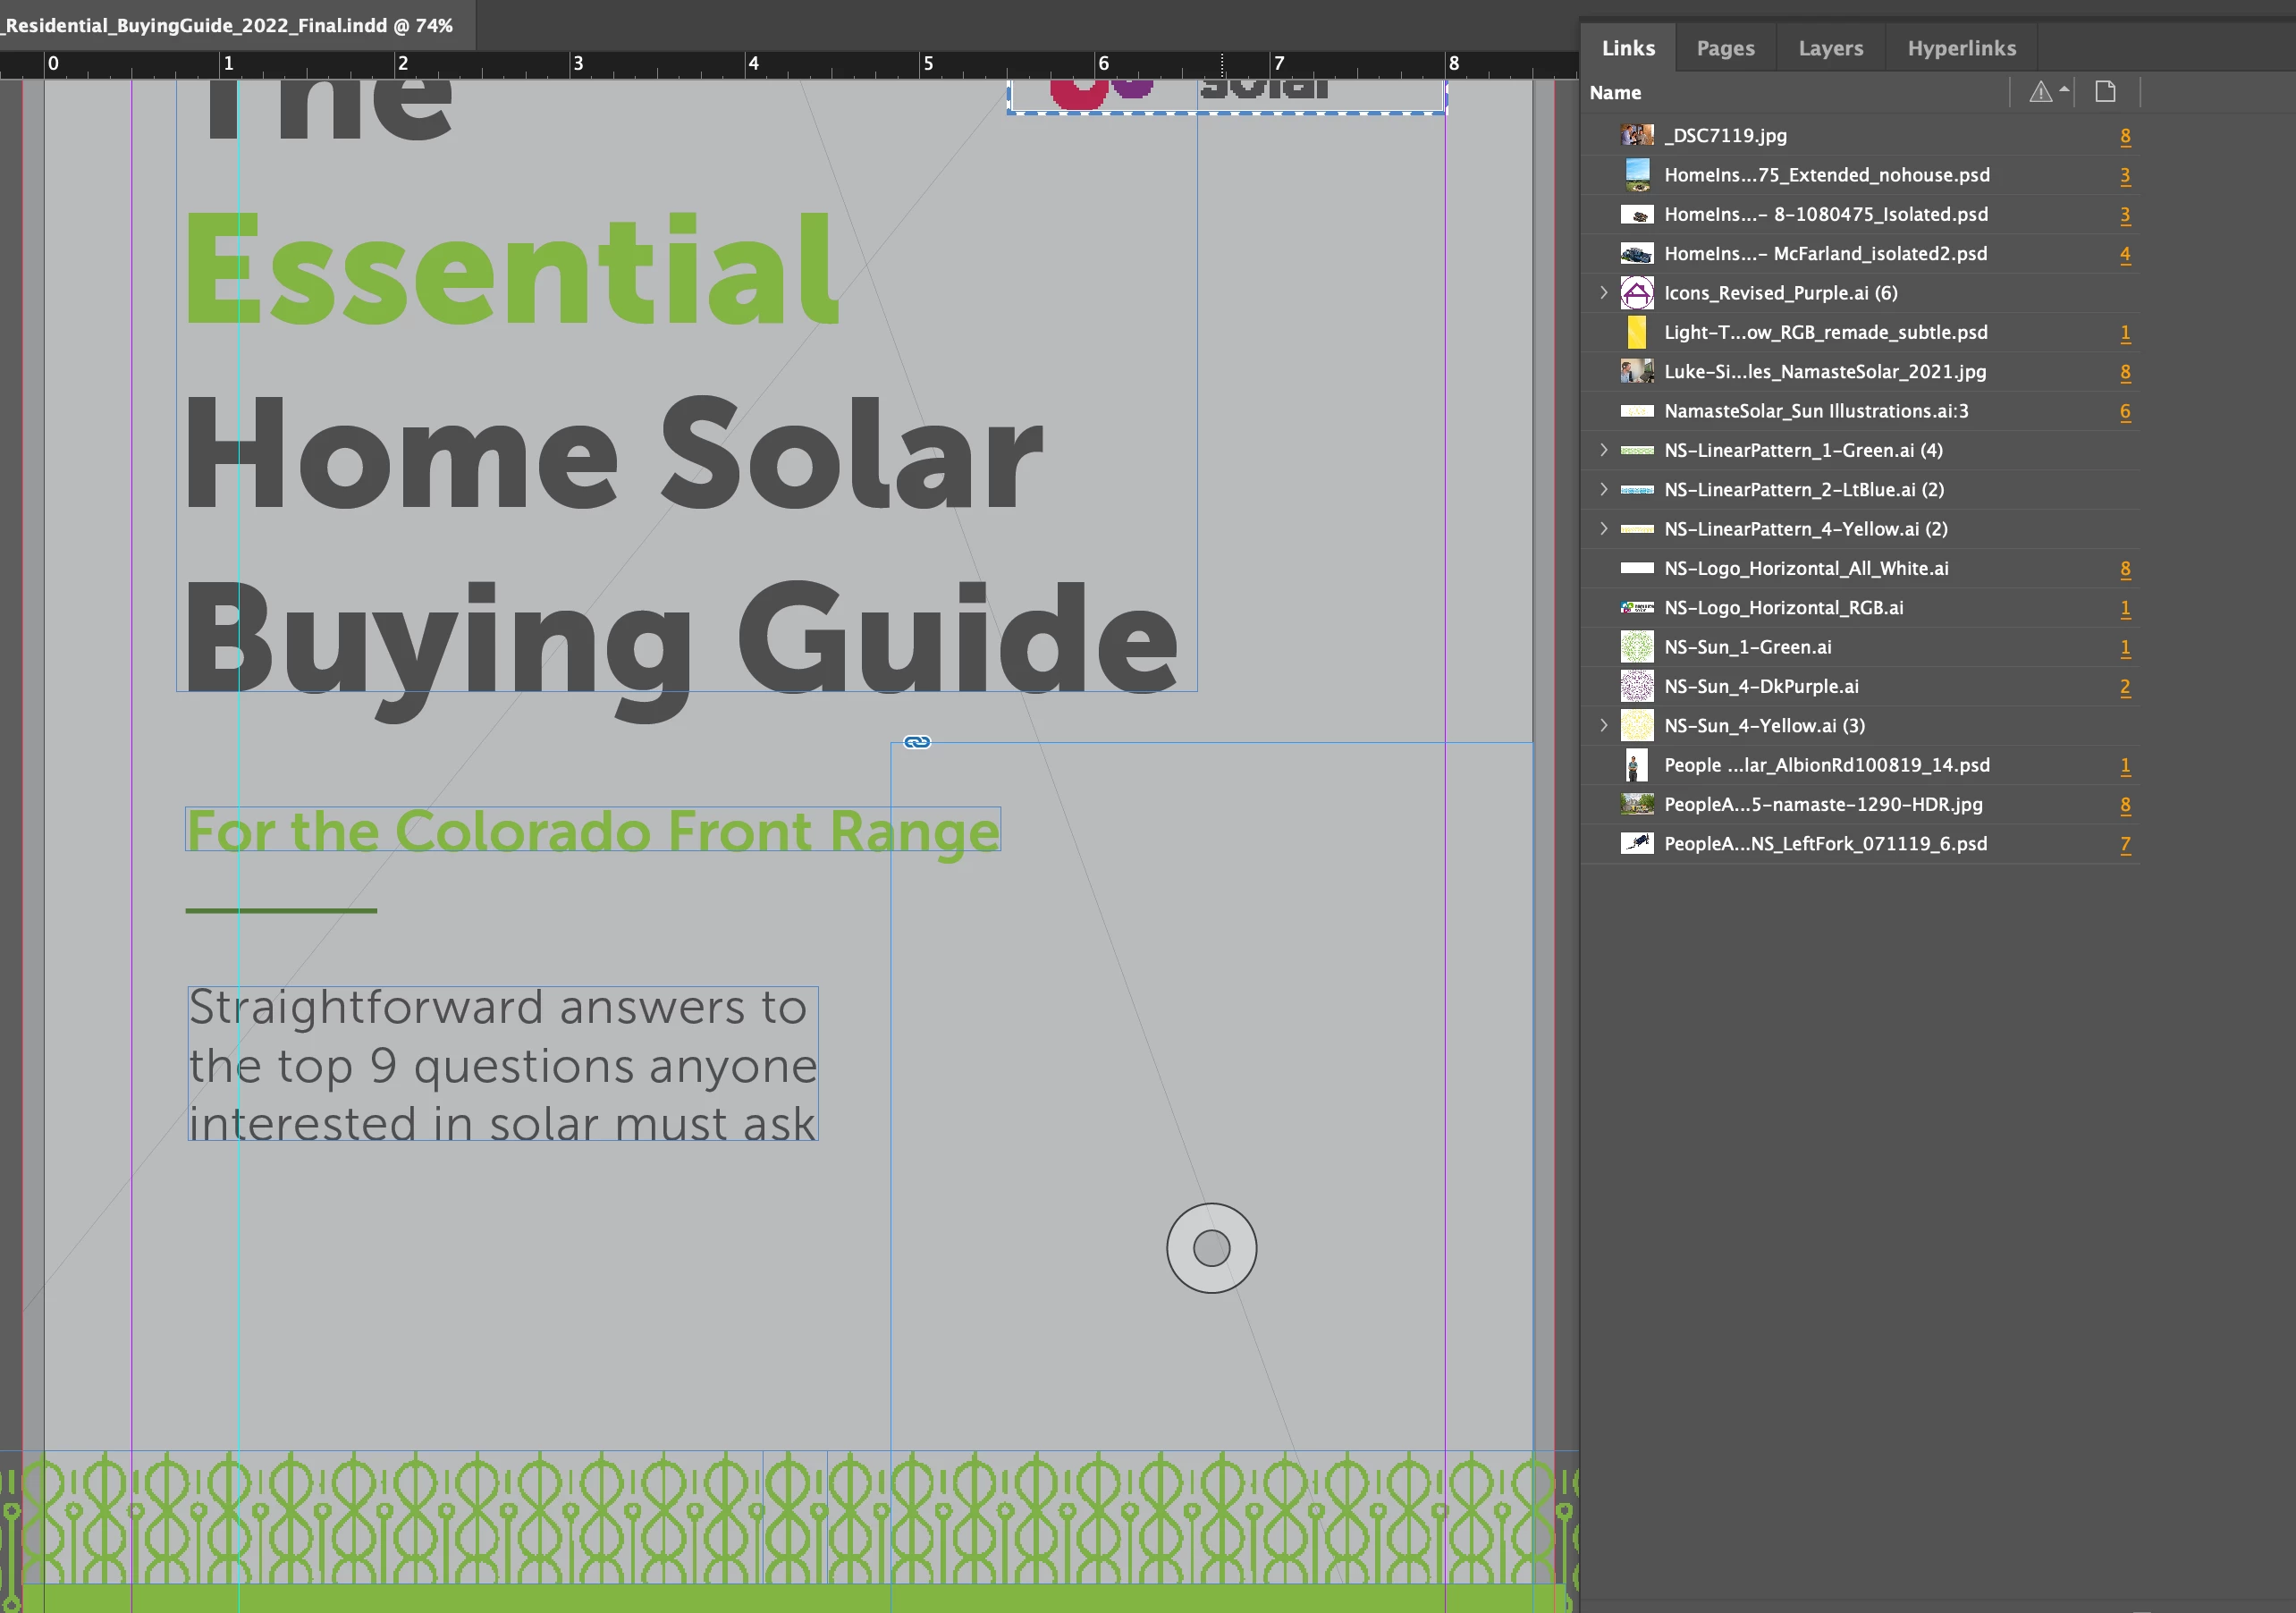This screenshot has width=2296, height=1613.
Task: Expand NS-LinearPattern_1-Green.ai group
Action: click(x=1604, y=450)
